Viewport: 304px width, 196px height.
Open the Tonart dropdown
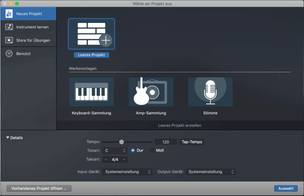[x=114, y=150]
